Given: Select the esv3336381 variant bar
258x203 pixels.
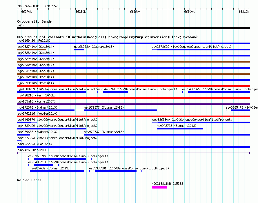Looking at the screenshot, I should tap(116, 171).
